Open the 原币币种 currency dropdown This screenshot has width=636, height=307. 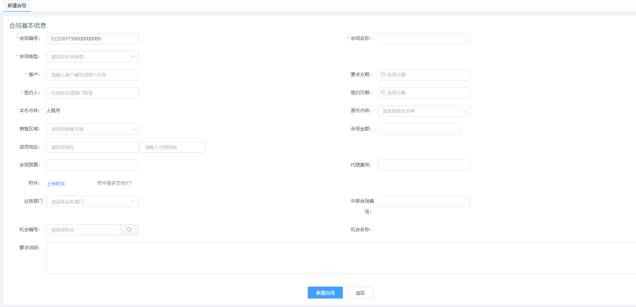pos(423,111)
